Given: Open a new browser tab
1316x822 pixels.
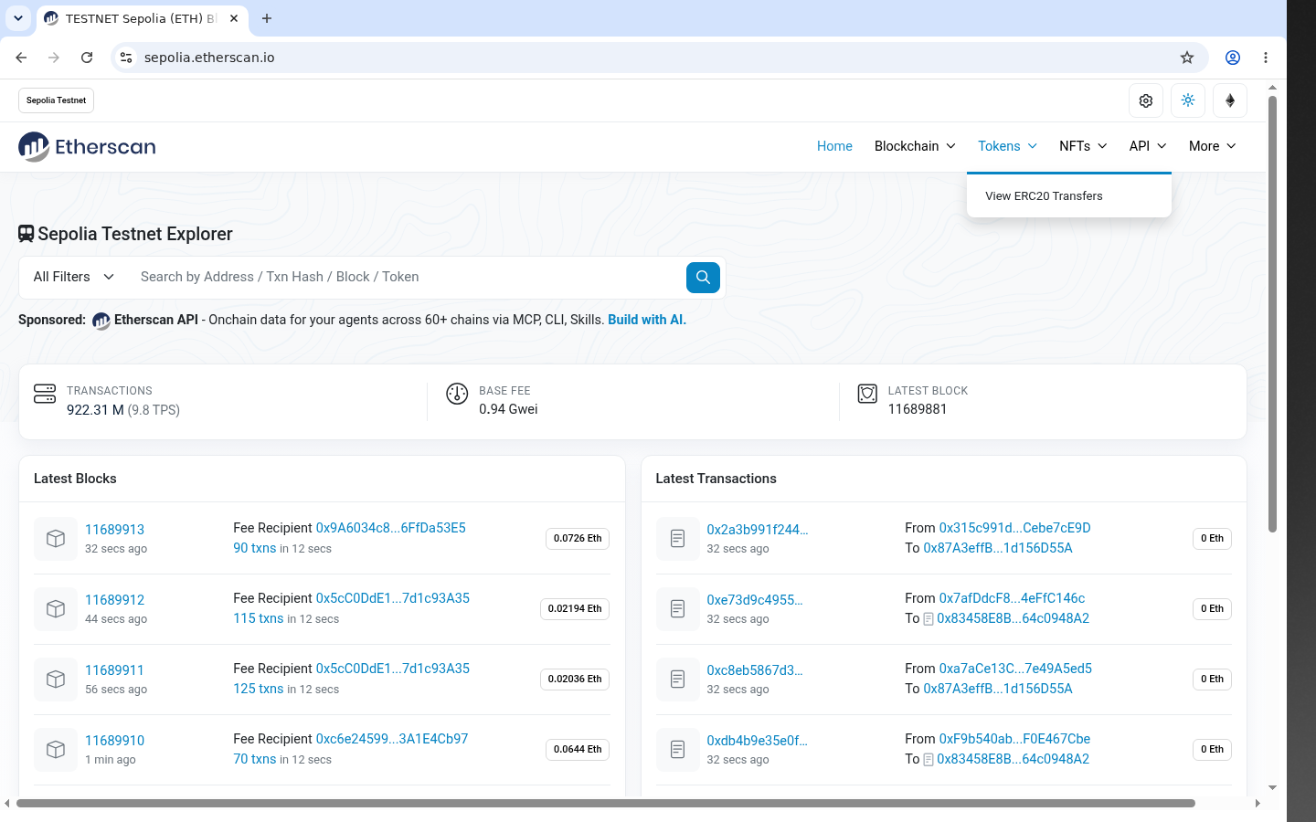Looking at the screenshot, I should point(267,18).
